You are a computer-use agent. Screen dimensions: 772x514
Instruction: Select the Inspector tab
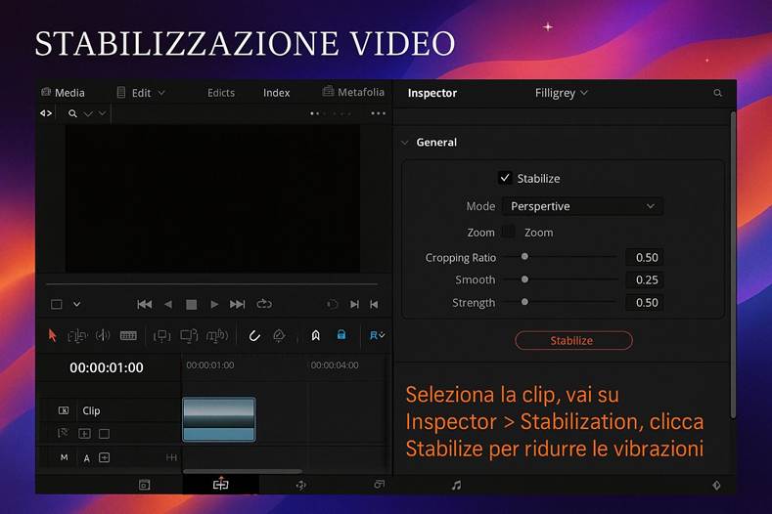tap(432, 93)
